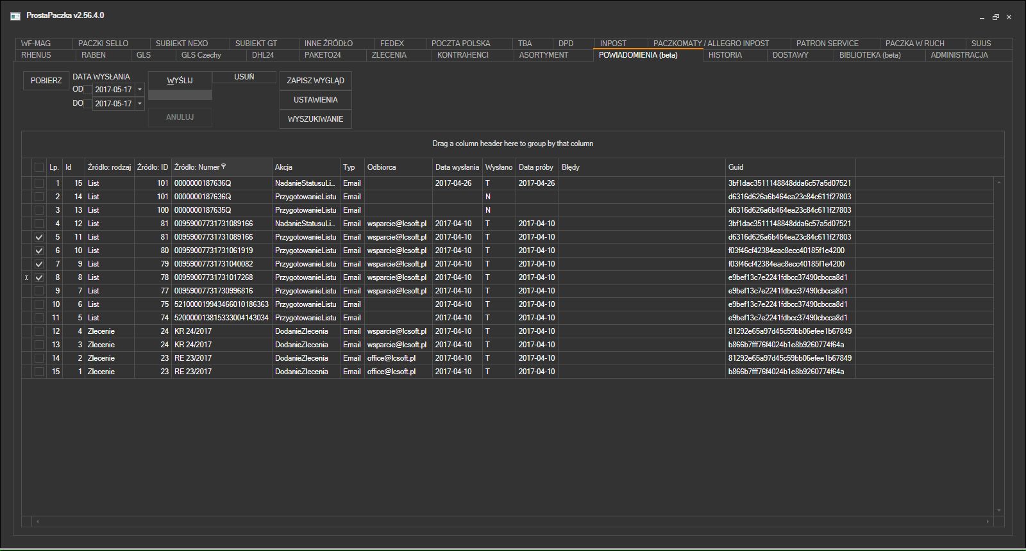This screenshot has height=551, width=1026.
Task: Click the USUŃ button
Action: (x=244, y=77)
